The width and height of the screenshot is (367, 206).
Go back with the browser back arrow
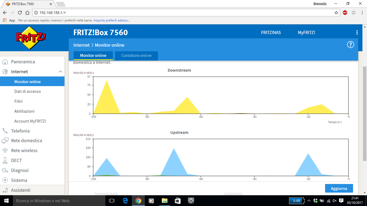(x=5, y=13)
